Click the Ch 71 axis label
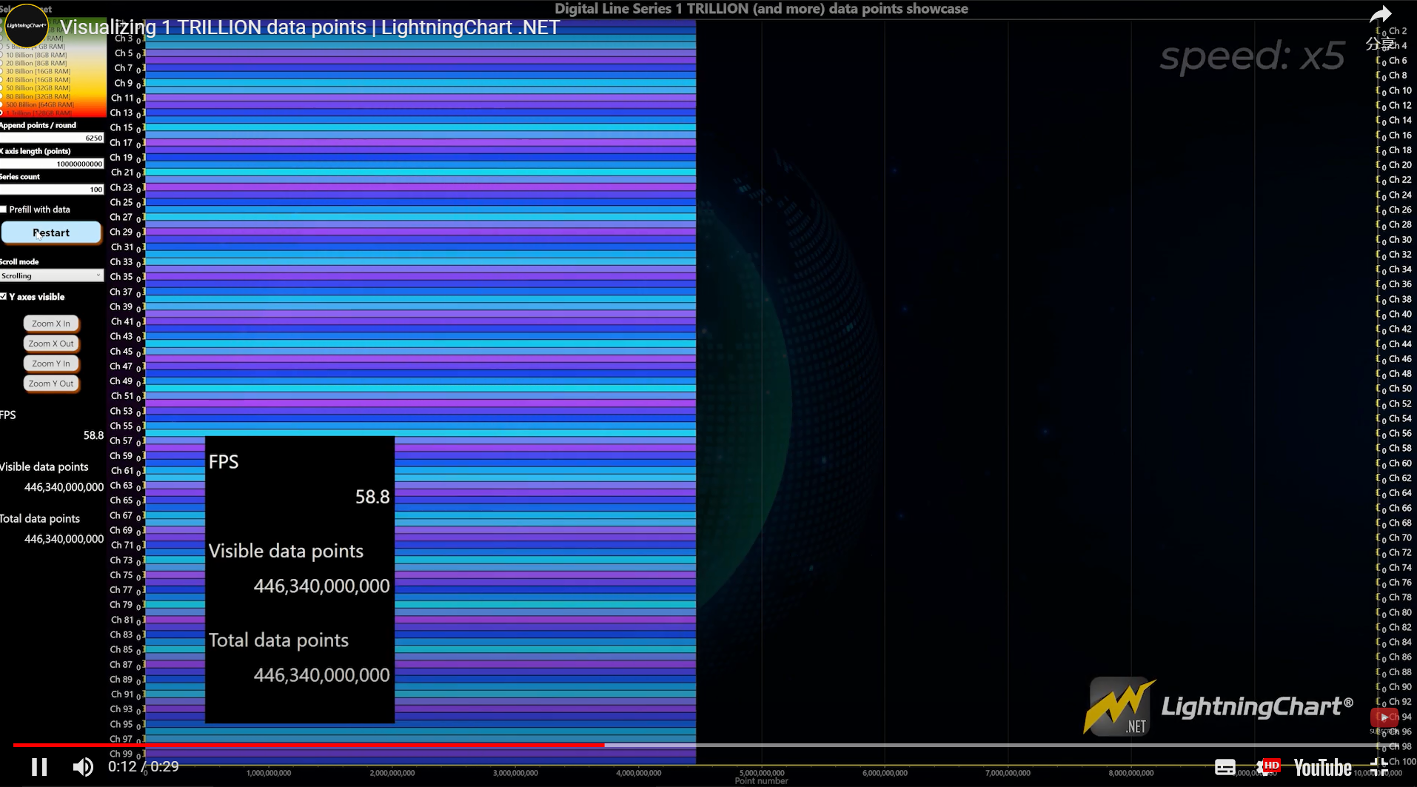The image size is (1417, 787). point(122,545)
